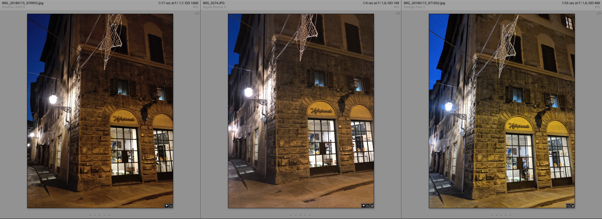Click the collection badge on the OnePlus photo
This screenshot has height=219, width=602.
[x=171, y=206]
